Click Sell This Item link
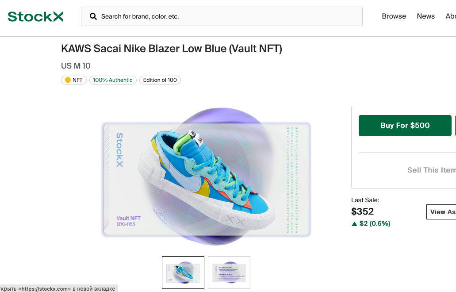This screenshot has height=292, width=456. 432,170
